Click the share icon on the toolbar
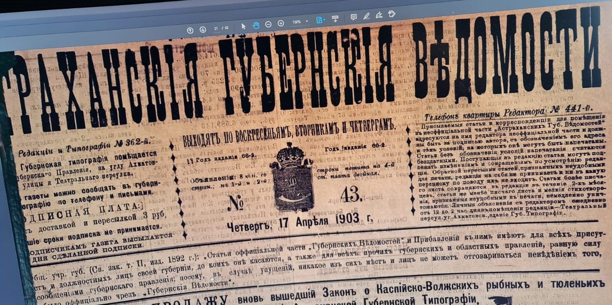The width and height of the screenshot is (612, 305). (392, 14)
